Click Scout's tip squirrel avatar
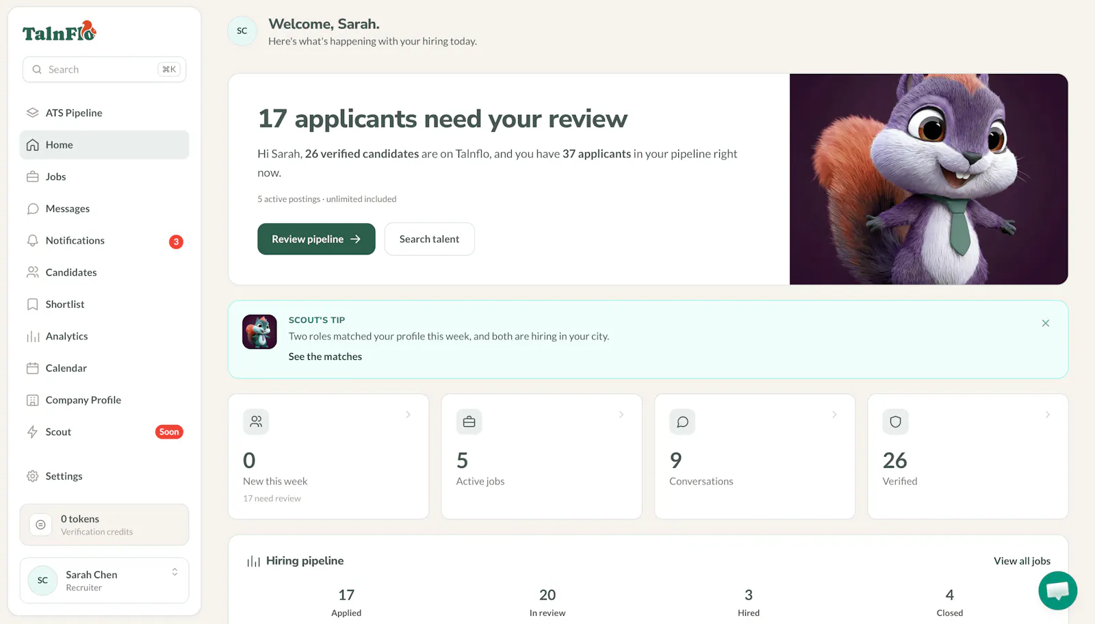 click(x=259, y=332)
